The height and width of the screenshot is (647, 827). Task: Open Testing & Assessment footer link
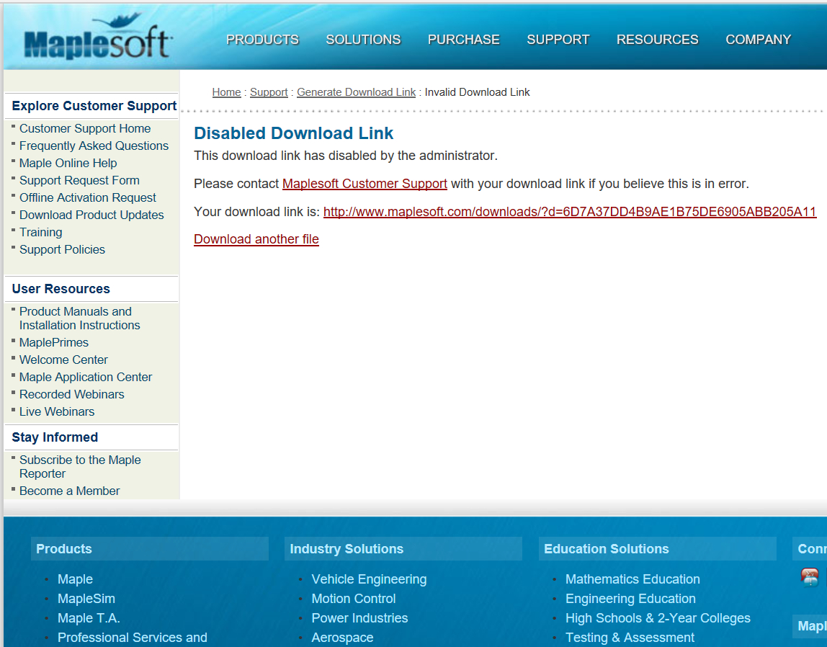630,638
